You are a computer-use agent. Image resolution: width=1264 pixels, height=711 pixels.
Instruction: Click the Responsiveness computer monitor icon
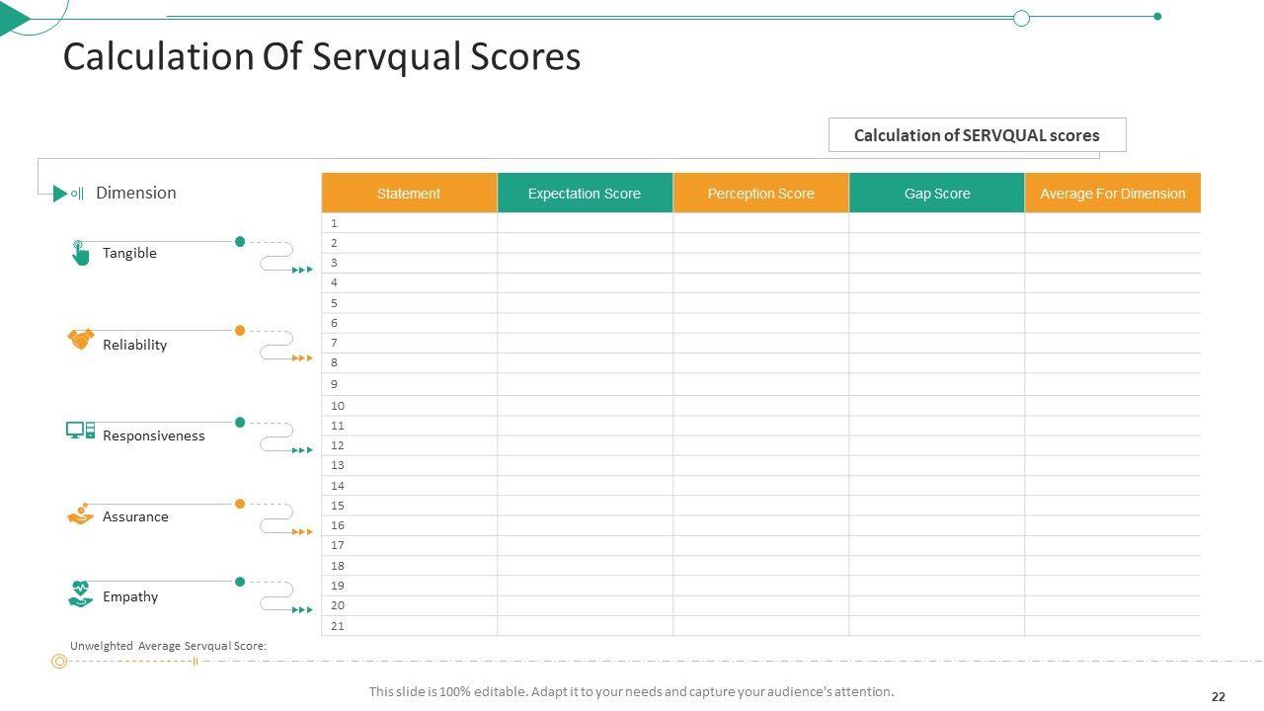pos(81,431)
